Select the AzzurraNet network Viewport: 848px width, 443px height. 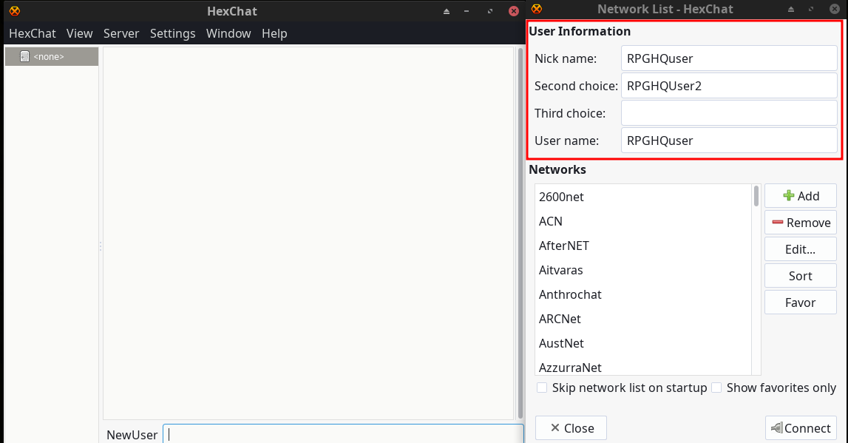pyautogui.click(x=643, y=366)
